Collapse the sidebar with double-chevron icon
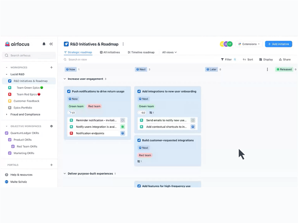This screenshot has height=223, width=298. [x=51, y=44]
